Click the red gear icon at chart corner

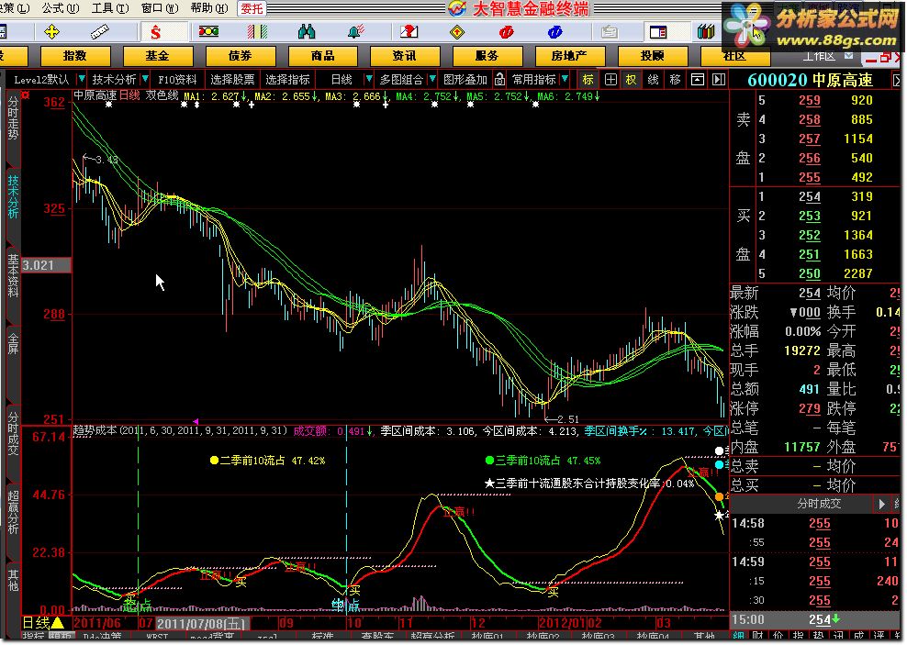pos(26,95)
